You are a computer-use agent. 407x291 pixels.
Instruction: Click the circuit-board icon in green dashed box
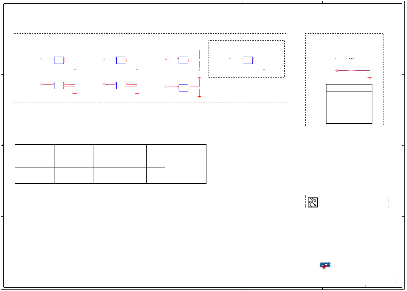click(313, 202)
